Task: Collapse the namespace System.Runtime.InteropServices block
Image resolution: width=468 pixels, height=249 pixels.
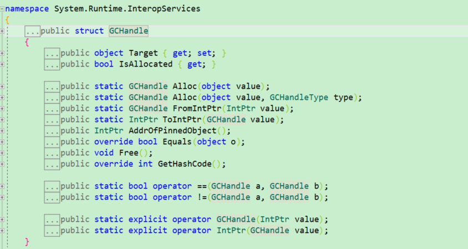Action: pyautogui.click(x=2, y=9)
